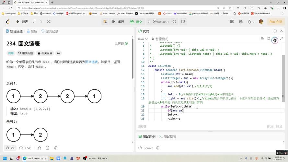Open the Github-good bookmark folder

(8, 13)
